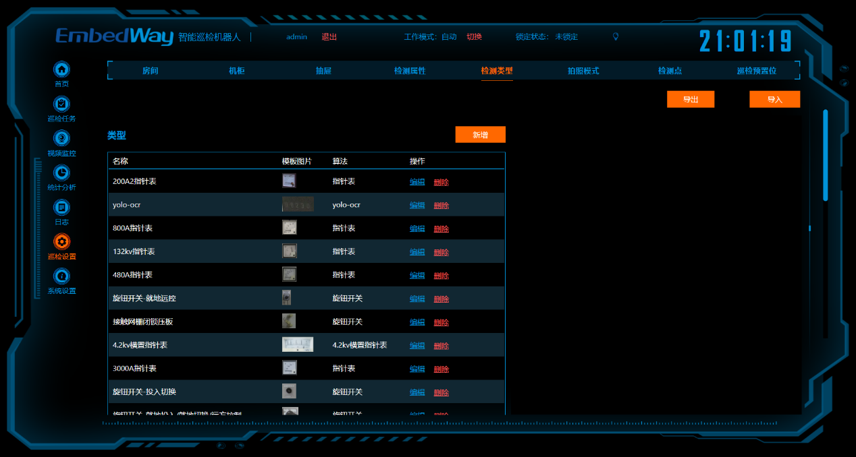Screen dimensions: 856x457
Task: Switch to the 房间 tab
Action: tap(150, 71)
